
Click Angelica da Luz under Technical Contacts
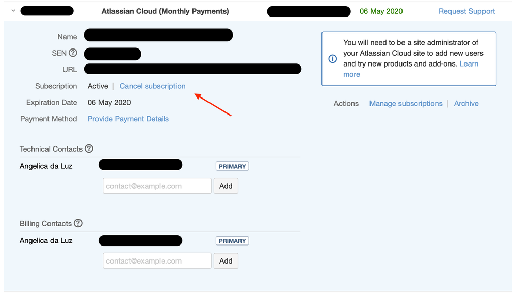point(46,166)
